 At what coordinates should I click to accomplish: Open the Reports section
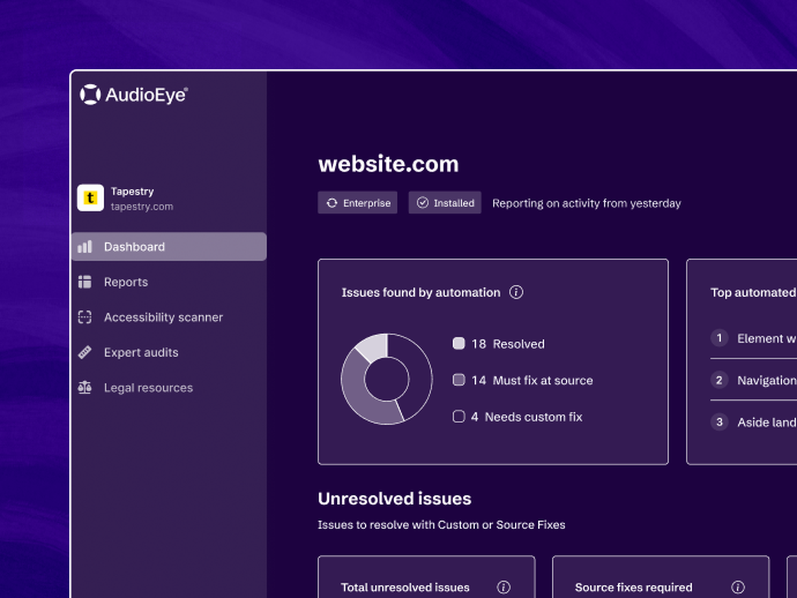(x=125, y=282)
